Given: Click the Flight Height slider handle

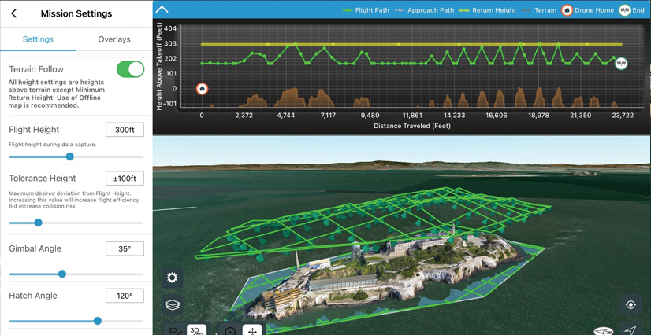Looking at the screenshot, I should point(69,156).
